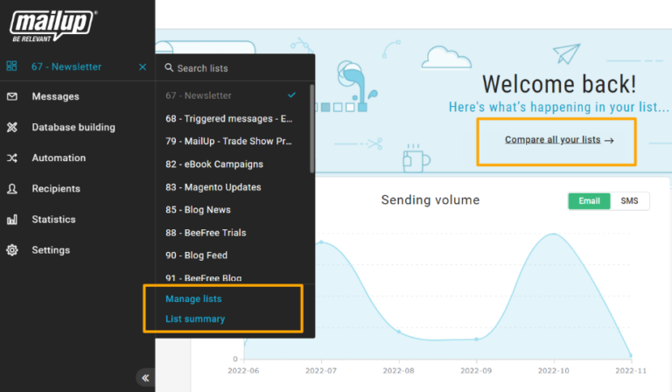Viewport: 672px width, 392px height.
Task: Click the Statistics bar chart icon
Action: pos(12,220)
